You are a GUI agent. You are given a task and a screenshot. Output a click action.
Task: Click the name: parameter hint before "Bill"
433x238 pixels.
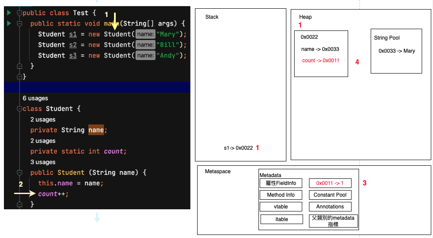[145, 45]
